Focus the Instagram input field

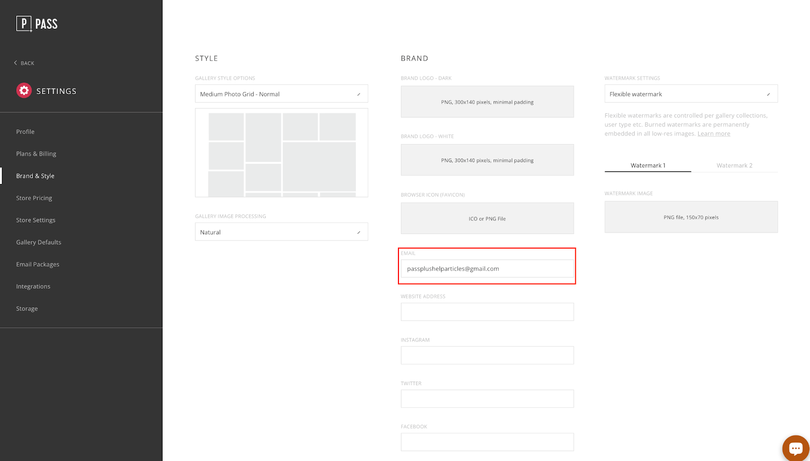coord(487,355)
